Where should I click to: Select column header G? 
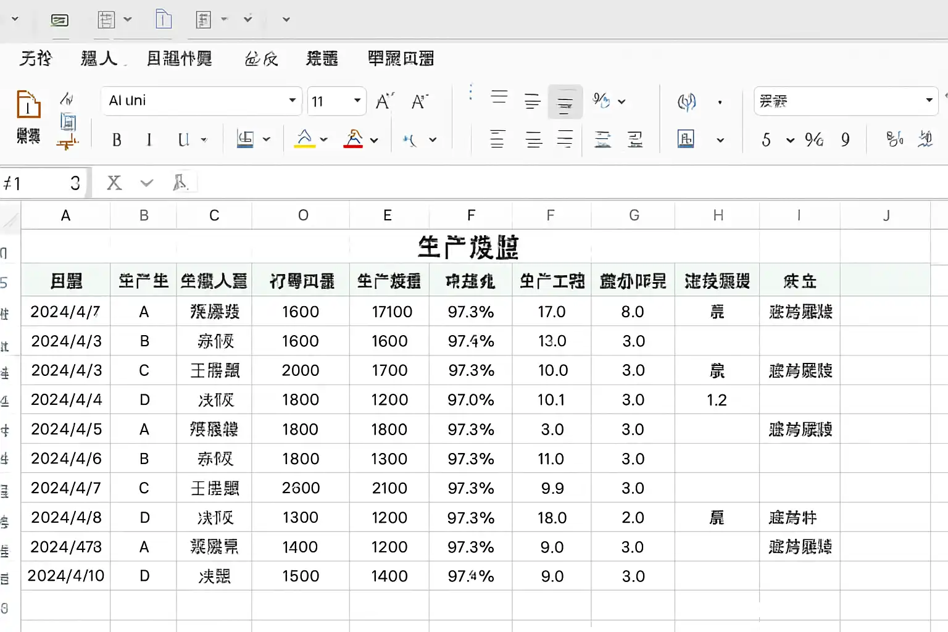click(x=634, y=215)
